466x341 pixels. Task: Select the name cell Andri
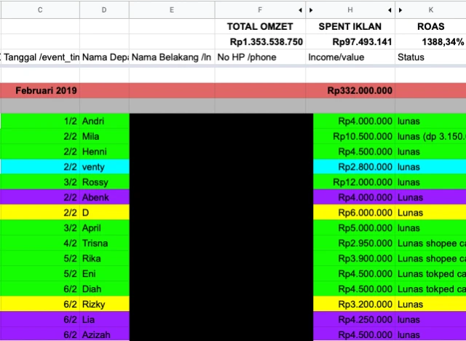[104, 121]
